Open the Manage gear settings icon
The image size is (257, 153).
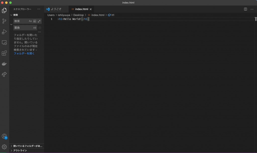point(4,147)
